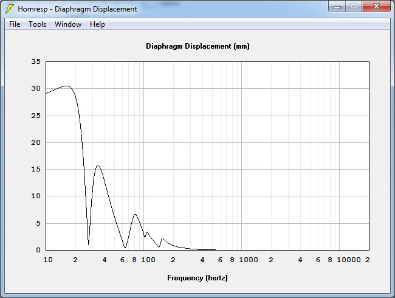Click the Diaphragm Displacement (mm) chart title
Viewport: 395px width, 298px height.
[197, 46]
